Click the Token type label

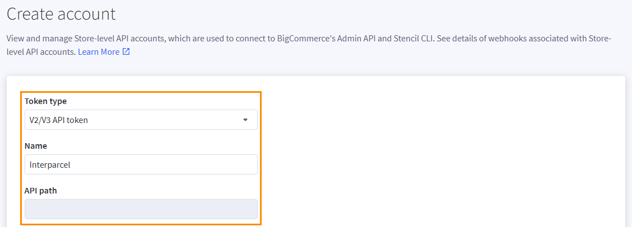[45, 101]
